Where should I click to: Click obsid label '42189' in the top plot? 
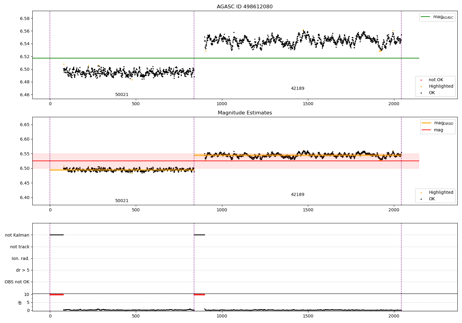[298, 89]
